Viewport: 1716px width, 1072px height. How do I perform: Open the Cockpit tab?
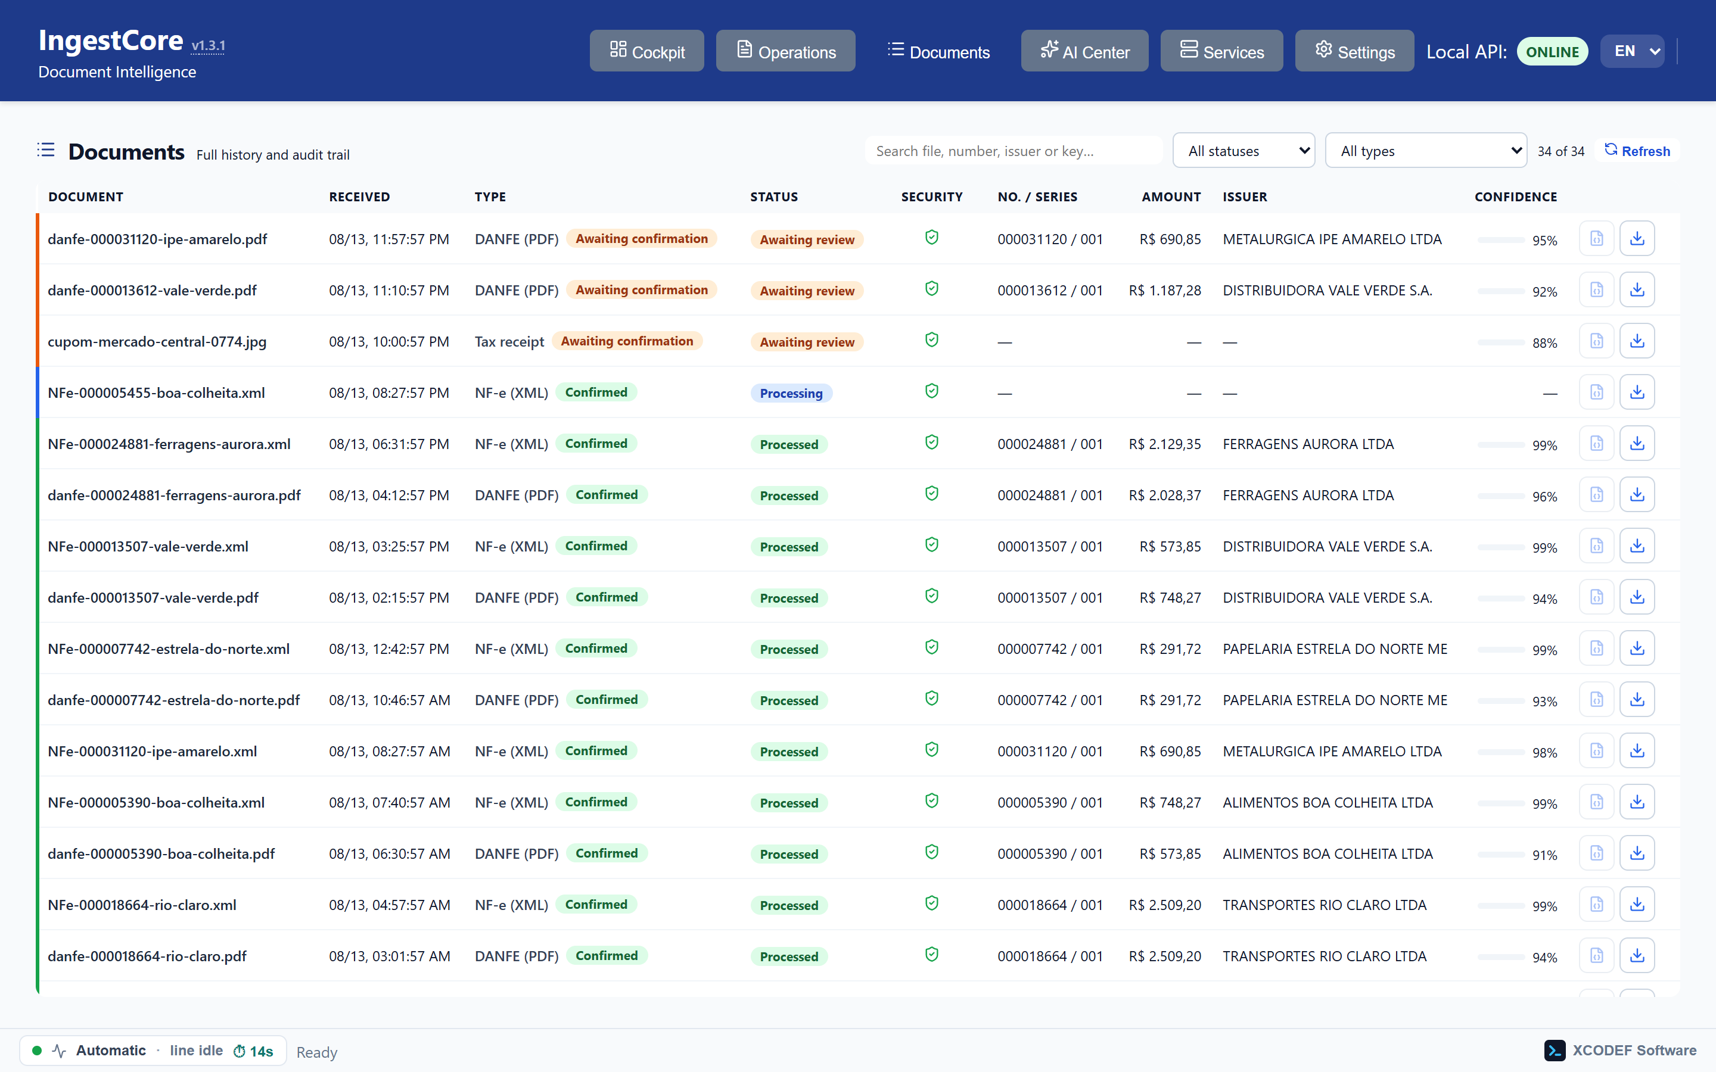click(x=646, y=51)
